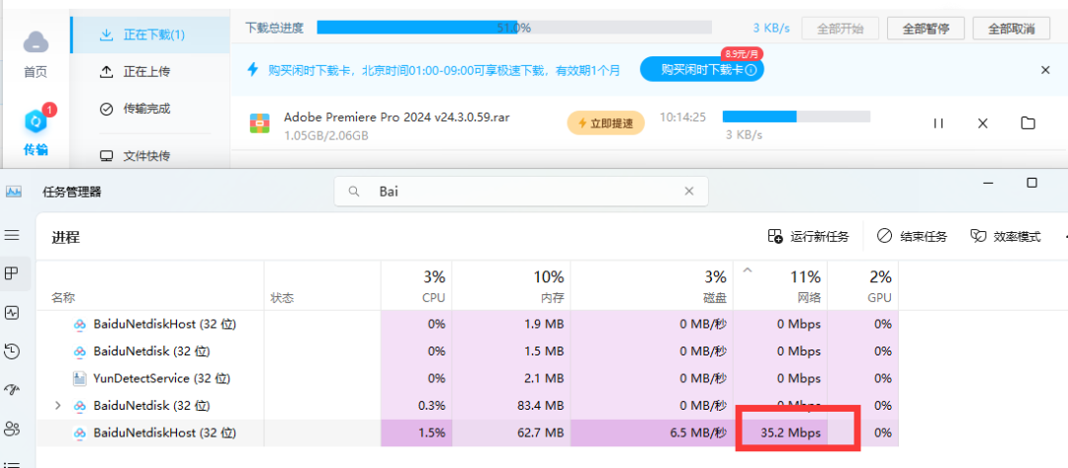Click the Premiere Pro download progress bar
The image size is (1068, 468).
pyautogui.click(x=796, y=117)
